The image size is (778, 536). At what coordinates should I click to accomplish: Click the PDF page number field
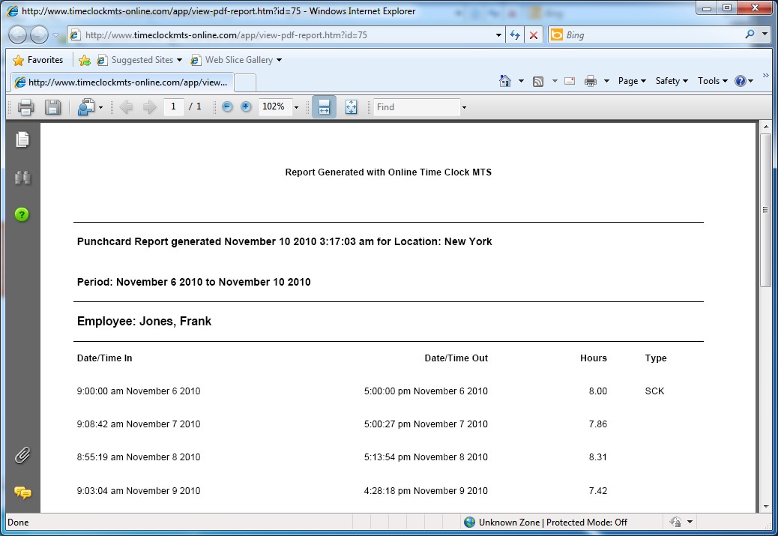point(173,106)
